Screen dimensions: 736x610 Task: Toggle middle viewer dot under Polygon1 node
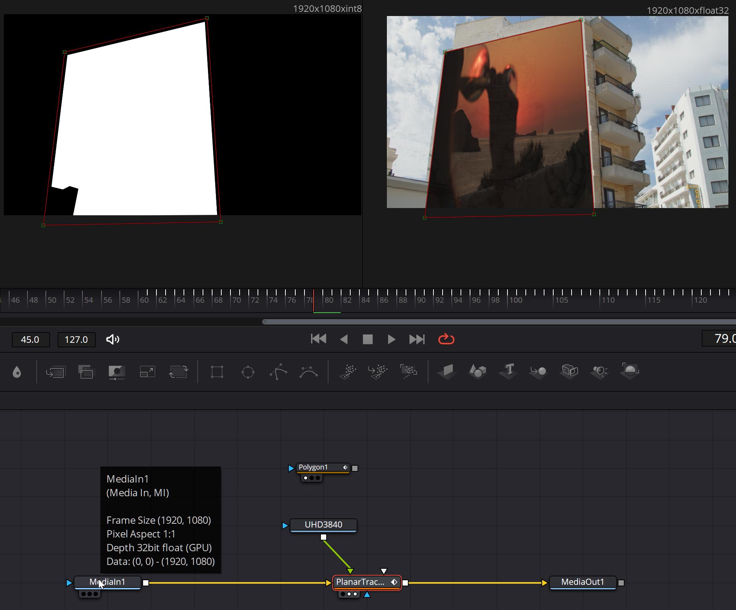coord(312,478)
